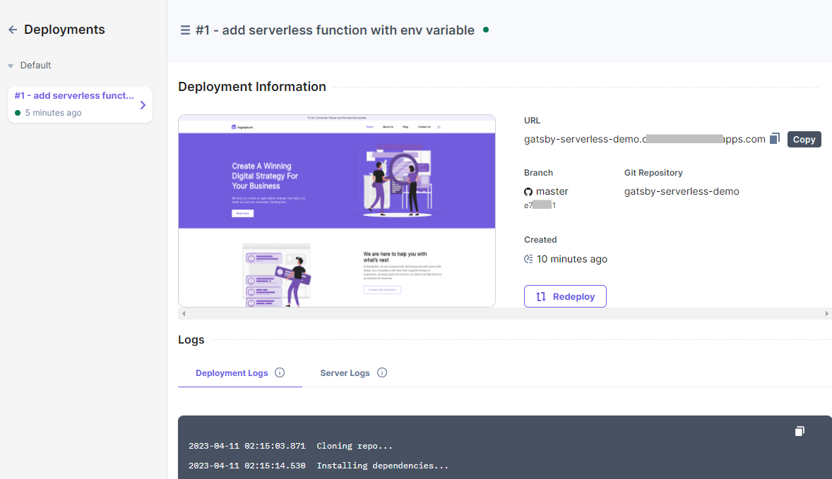Viewport: 832px width, 479px height.
Task: Switch to the Server Logs tab
Action: pyautogui.click(x=345, y=372)
